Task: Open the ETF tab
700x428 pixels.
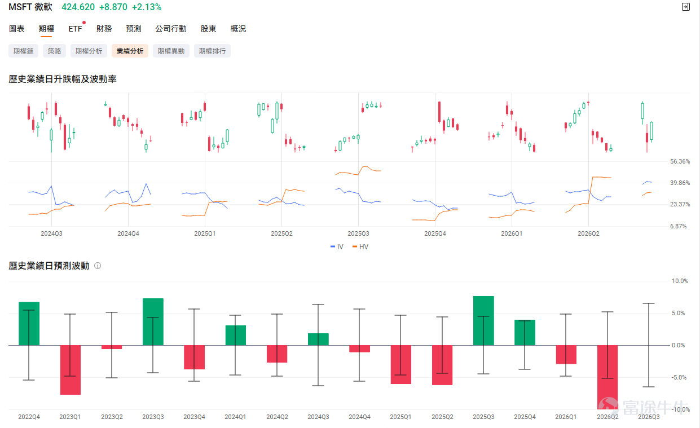Action: pos(75,29)
